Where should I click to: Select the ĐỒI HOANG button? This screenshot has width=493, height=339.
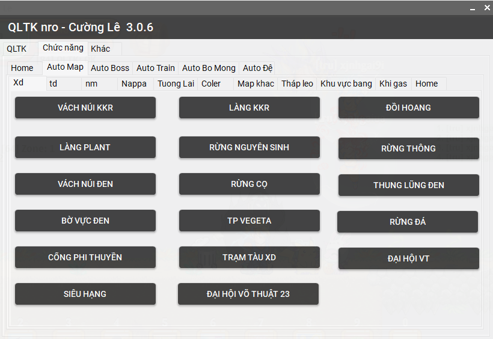tap(409, 108)
